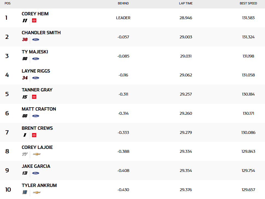Select Matt Crafton's driver name

pyautogui.click(x=39, y=109)
